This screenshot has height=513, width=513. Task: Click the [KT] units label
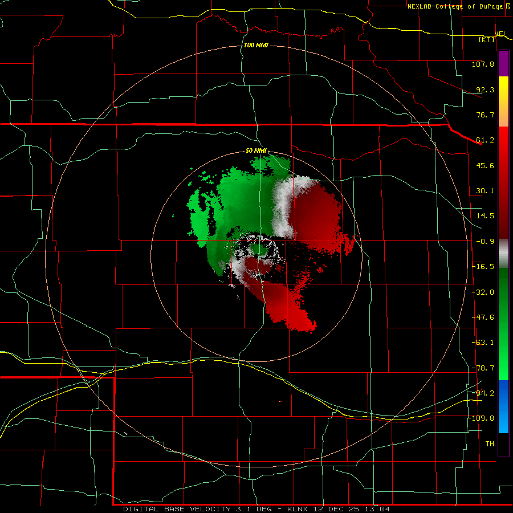[x=487, y=40]
